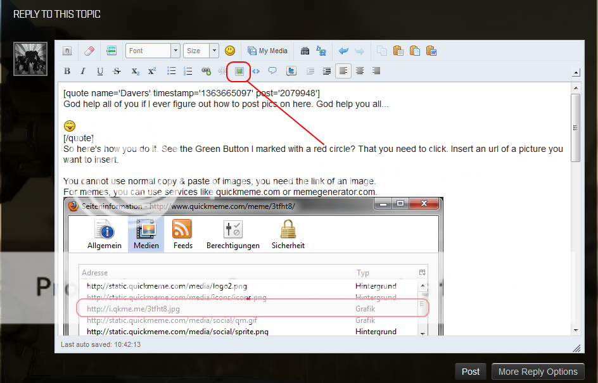Image resolution: width=598 pixels, height=383 pixels.
Task: Switch to the Medien tab in screenshot
Action: (146, 234)
